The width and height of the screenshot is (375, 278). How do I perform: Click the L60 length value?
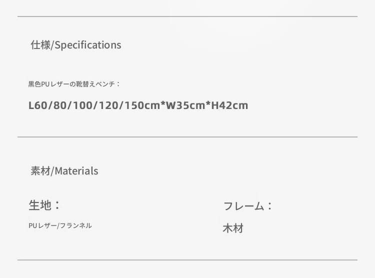(37, 105)
